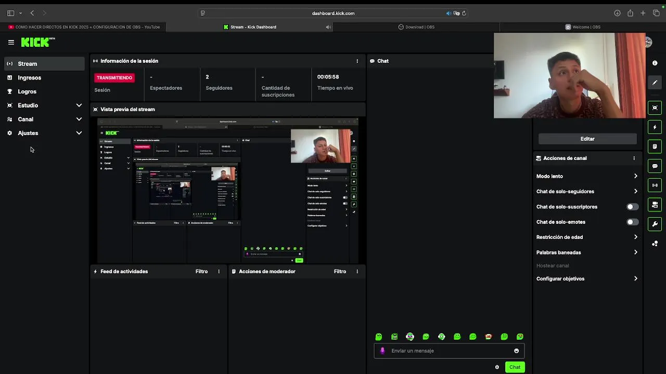Viewport: 666px width, 374px height.
Task: Click the stream preview thumbnail
Action: [228, 191]
